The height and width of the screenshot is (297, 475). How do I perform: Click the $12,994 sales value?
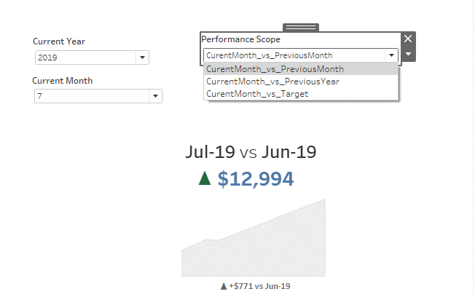pyautogui.click(x=256, y=178)
